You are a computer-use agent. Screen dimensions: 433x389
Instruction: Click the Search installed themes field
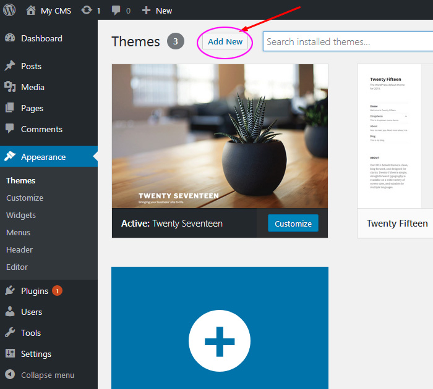(348, 41)
